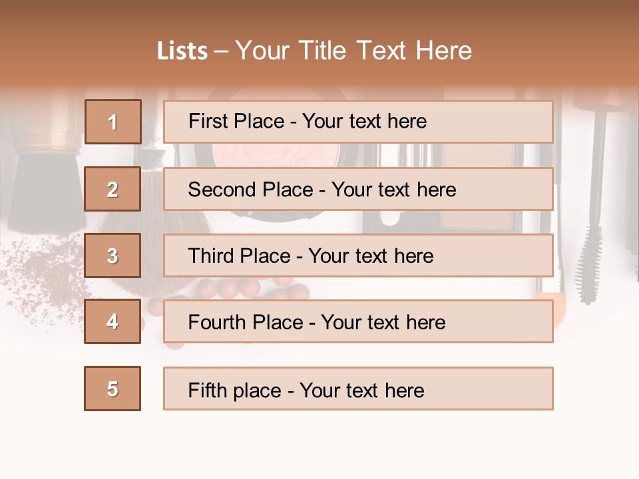Select the number 2 box
The height and width of the screenshot is (479, 639).
tap(112, 189)
